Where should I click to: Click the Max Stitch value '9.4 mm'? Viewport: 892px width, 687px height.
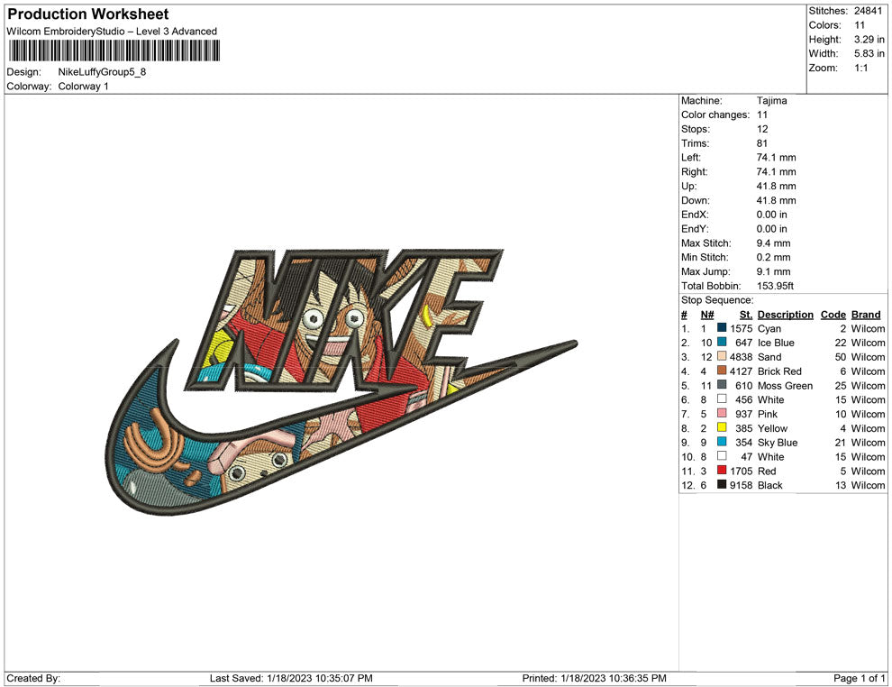pyautogui.click(x=773, y=243)
